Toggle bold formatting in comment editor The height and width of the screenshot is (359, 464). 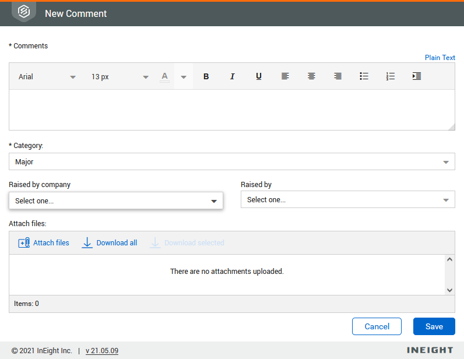tap(206, 76)
